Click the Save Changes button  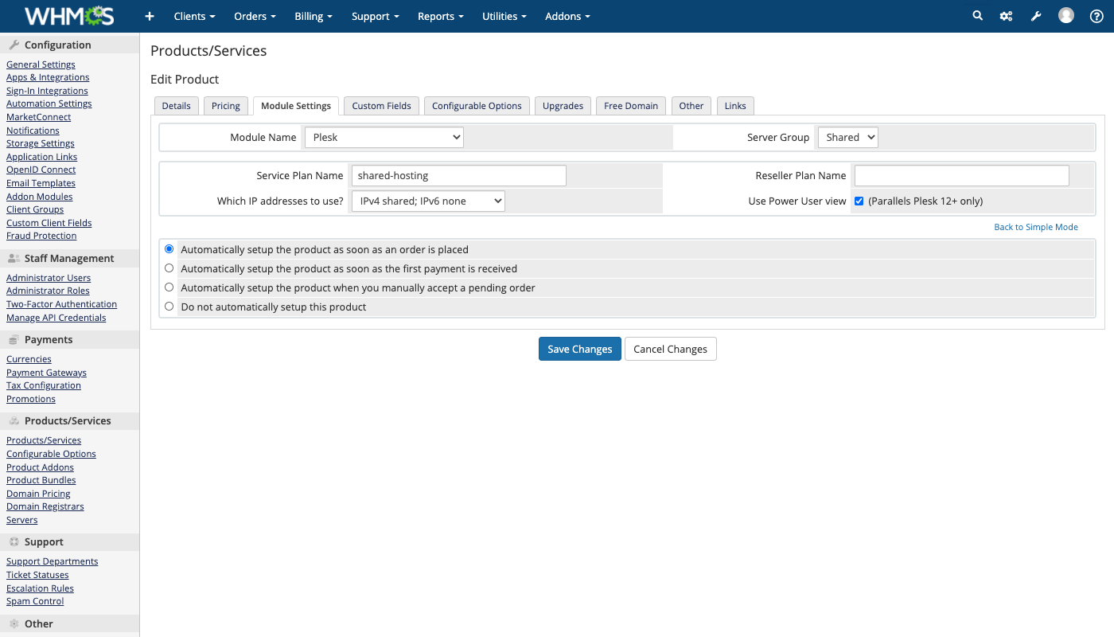click(x=579, y=349)
